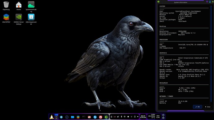Image resolution: width=214 pixels, height=120 pixels.
Task: Open the battery tray icon
Action: coord(135,117)
